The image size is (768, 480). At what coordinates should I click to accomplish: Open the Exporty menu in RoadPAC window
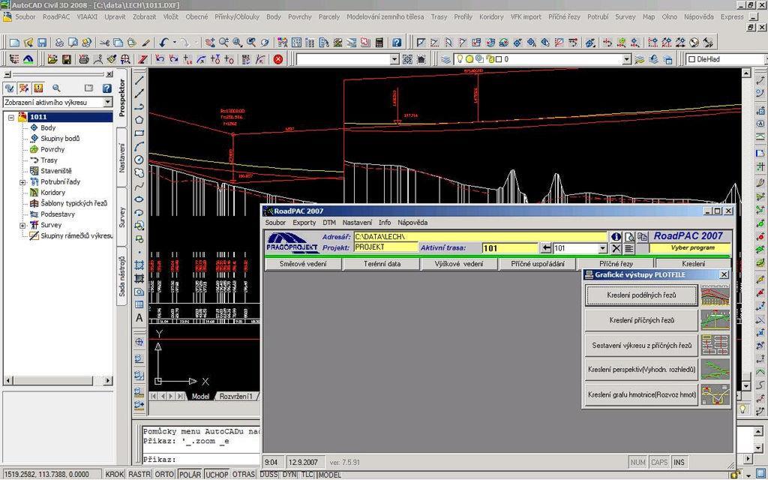[x=304, y=222]
